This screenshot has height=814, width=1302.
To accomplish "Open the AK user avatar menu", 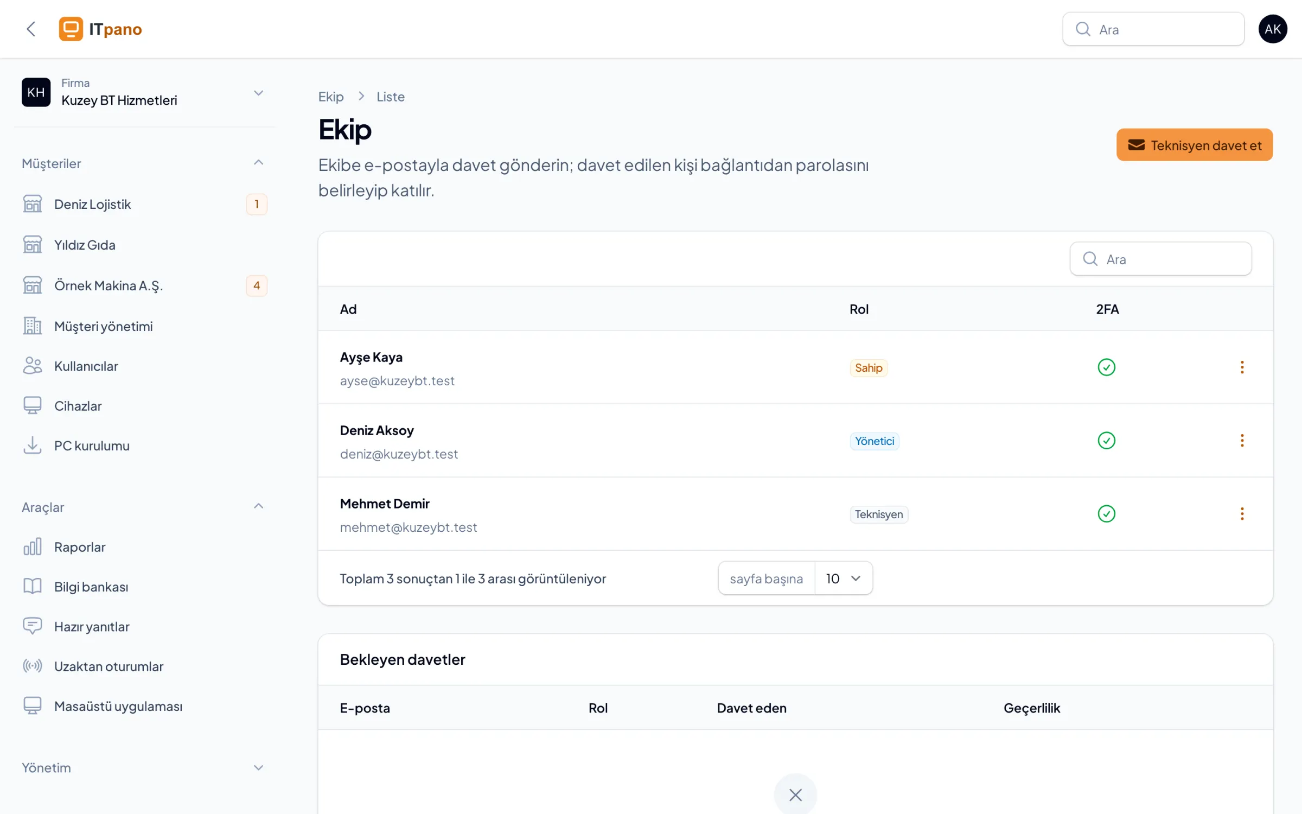I will pyautogui.click(x=1272, y=29).
